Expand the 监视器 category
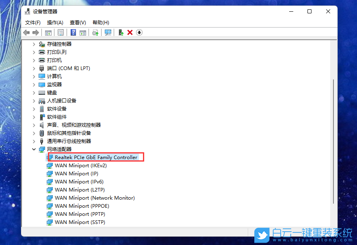 coord(34,84)
